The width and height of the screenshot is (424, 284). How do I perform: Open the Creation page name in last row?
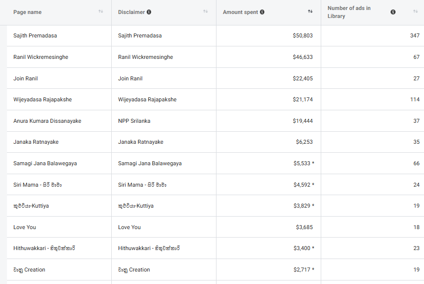point(29,270)
